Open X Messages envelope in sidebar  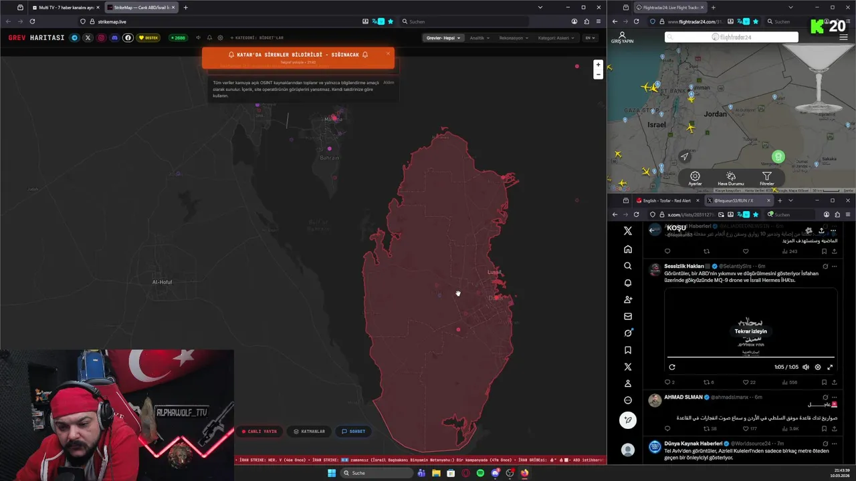click(x=628, y=316)
